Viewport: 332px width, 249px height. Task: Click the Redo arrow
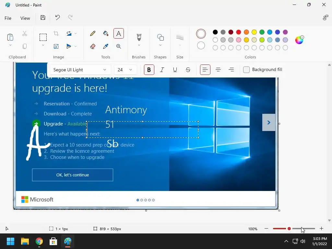(70, 18)
